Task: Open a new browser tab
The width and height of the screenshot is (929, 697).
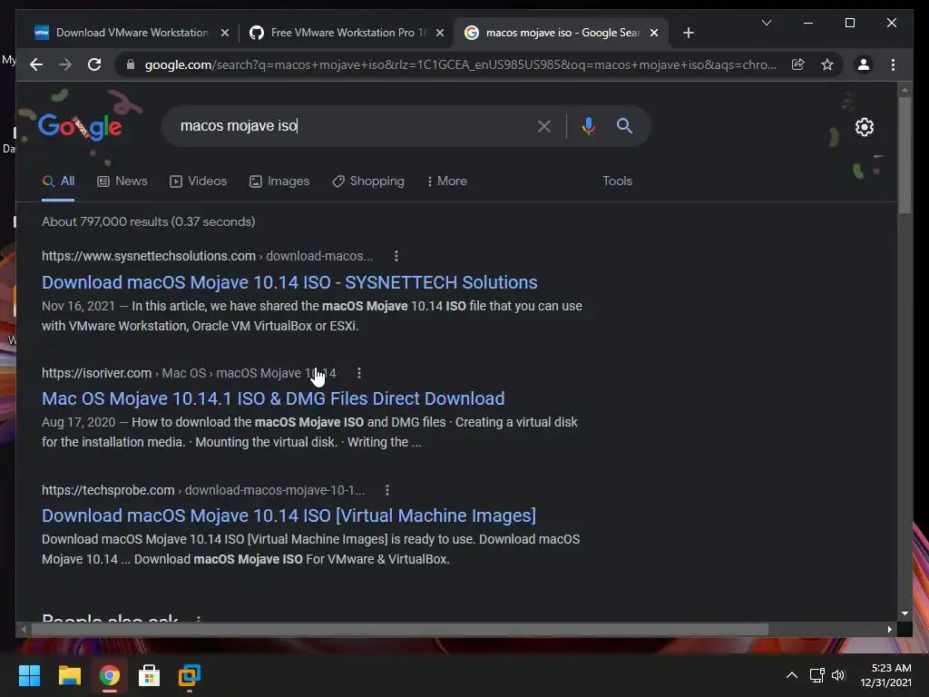Action: [688, 33]
